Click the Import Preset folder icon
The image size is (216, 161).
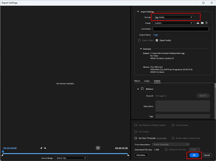click(x=202, y=23)
